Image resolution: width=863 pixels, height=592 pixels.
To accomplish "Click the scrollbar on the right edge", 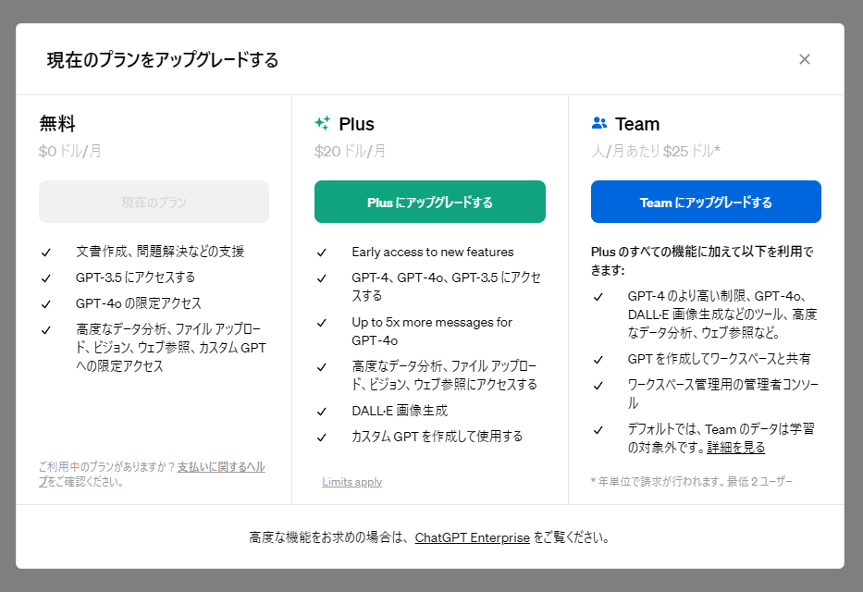I will [x=857, y=296].
